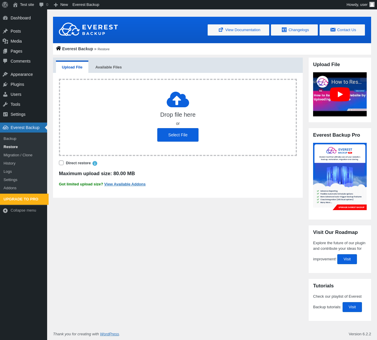The width and height of the screenshot is (377, 340).
Task: Click the upload cloud icon
Action: [178, 99]
